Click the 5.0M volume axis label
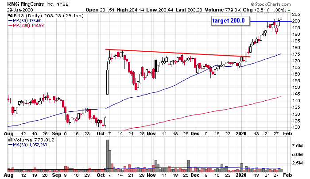Image resolution: width=310 pixels, height=179 pixels. [297, 154]
